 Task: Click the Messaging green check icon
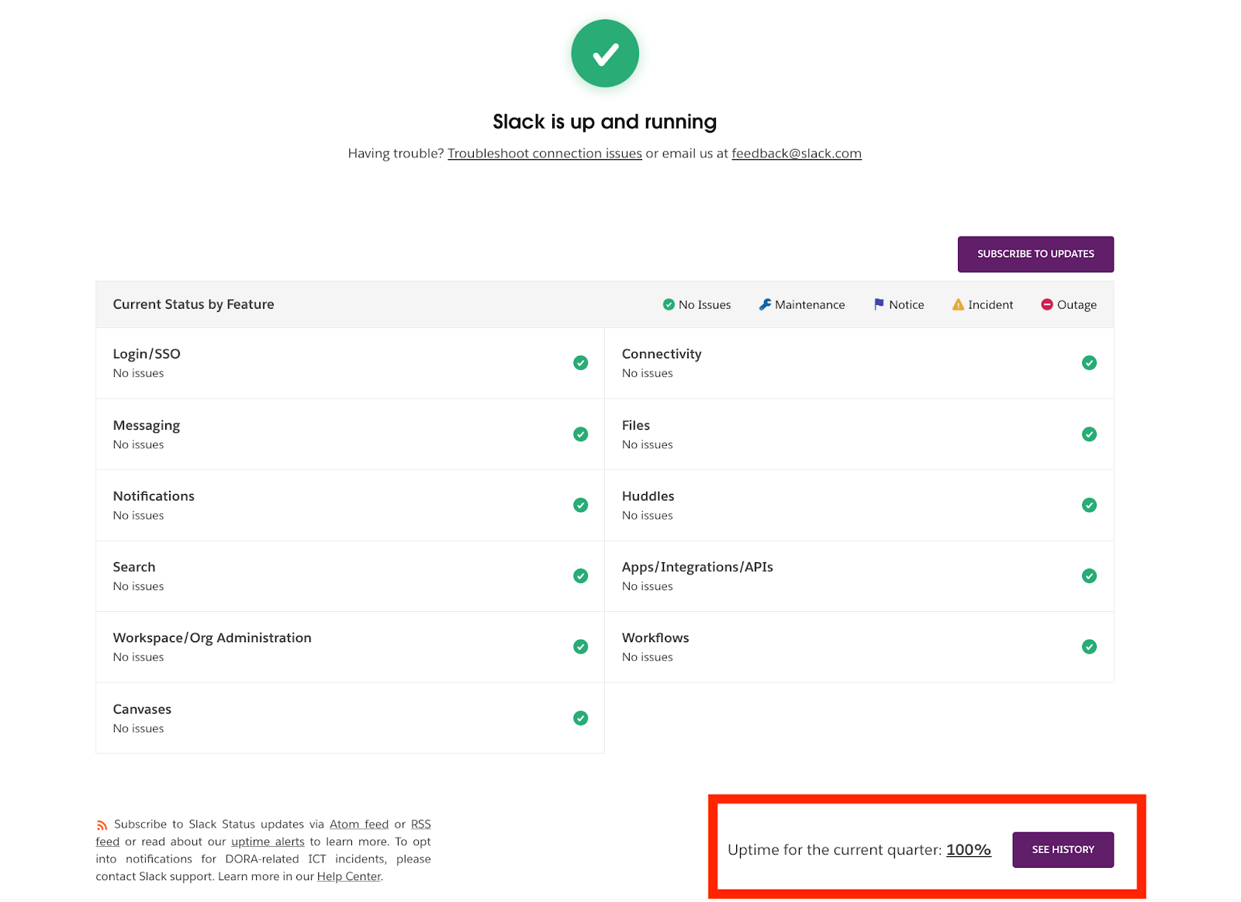pos(580,434)
